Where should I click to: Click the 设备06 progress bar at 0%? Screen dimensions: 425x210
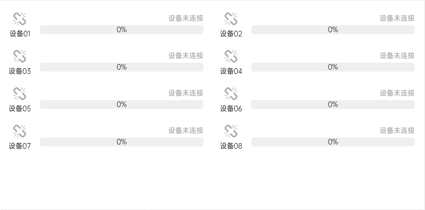[x=333, y=105]
